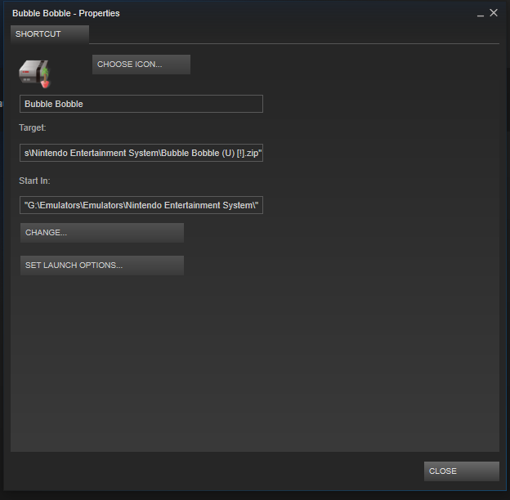Focus the Bubble Bobble name field
Image resolution: width=510 pixels, height=500 pixels.
click(141, 104)
